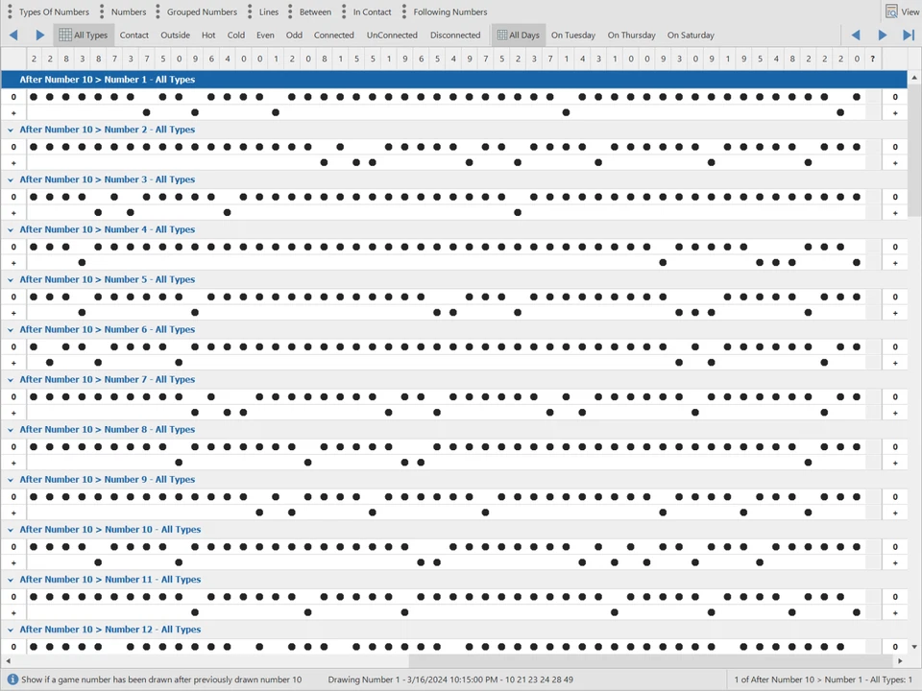Image resolution: width=922 pixels, height=691 pixels.
Task: Collapse the Number 1 All Types section
Action: pyautogui.click(x=10, y=80)
